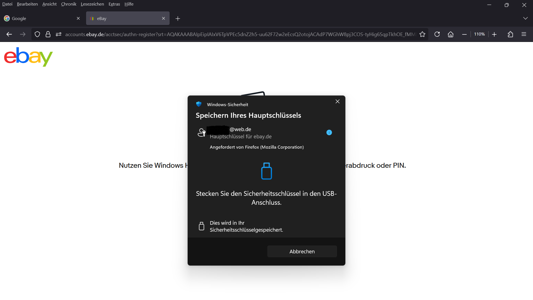The width and height of the screenshot is (533, 300).
Task: Open the Firefox hamburger application menu
Action: click(524, 34)
